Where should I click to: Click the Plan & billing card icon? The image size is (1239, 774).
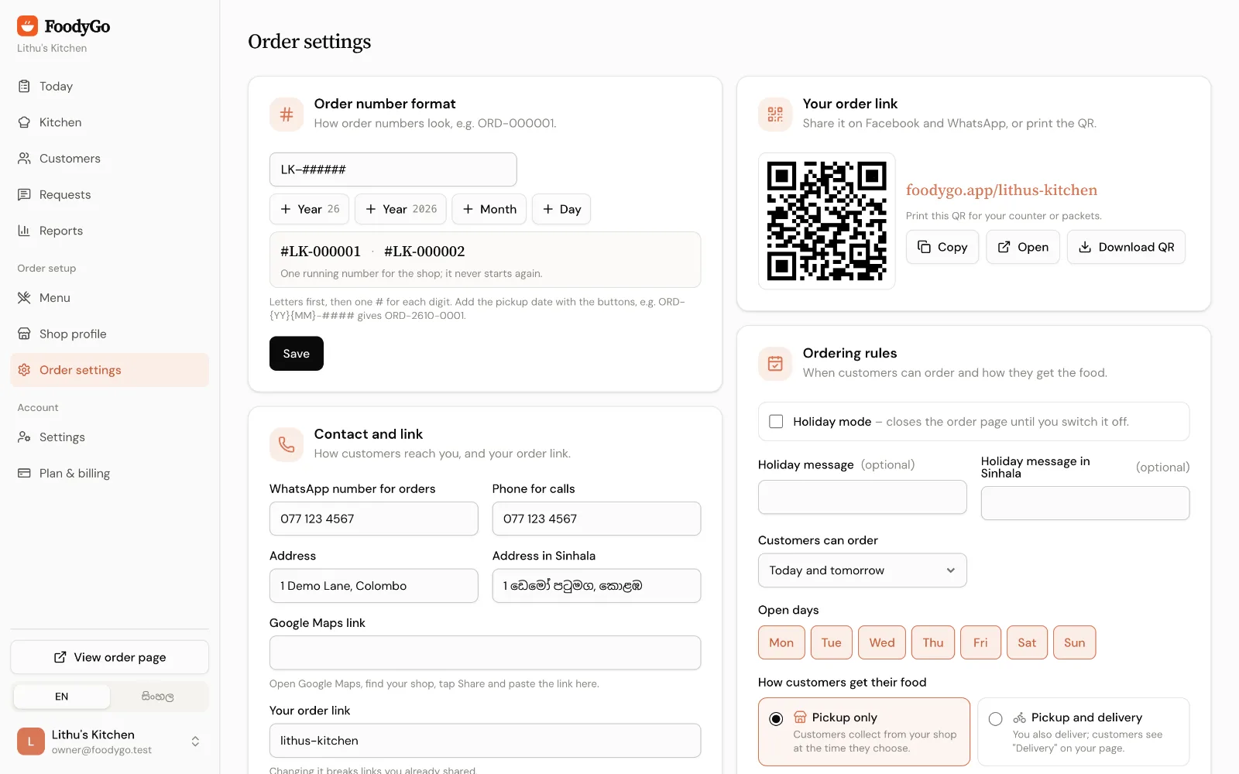click(24, 473)
